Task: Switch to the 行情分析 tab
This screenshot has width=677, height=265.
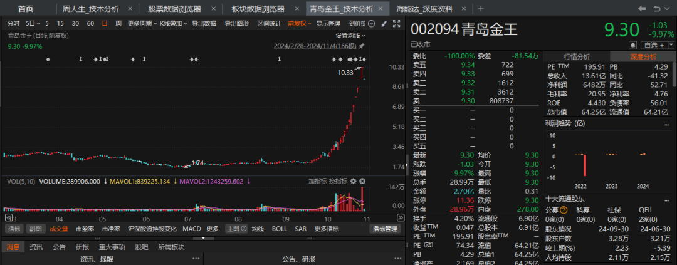Action: click(x=577, y=56)
